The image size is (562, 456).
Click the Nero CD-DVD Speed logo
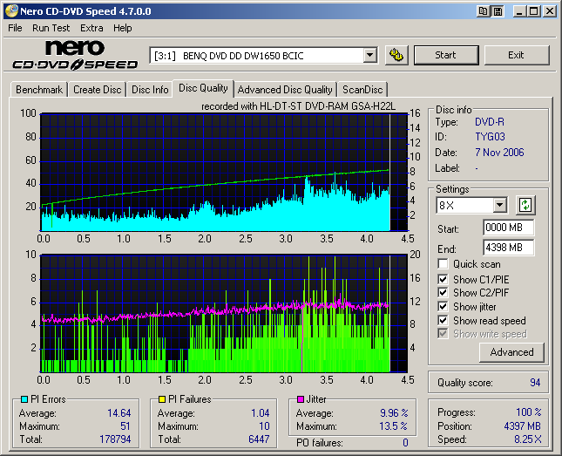[75, 55]
